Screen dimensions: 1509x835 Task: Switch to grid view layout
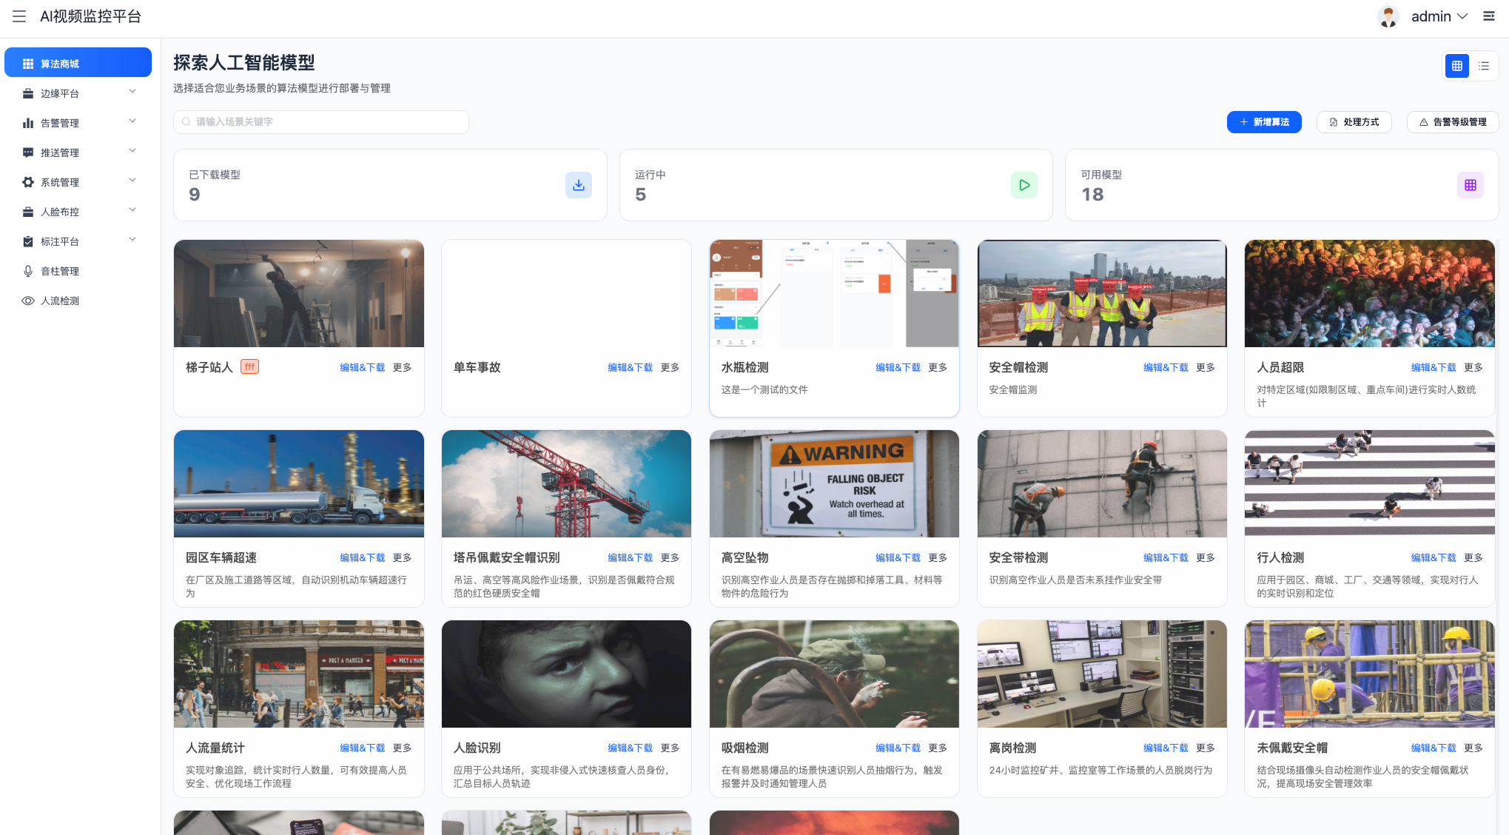[x=1456, y=66]
